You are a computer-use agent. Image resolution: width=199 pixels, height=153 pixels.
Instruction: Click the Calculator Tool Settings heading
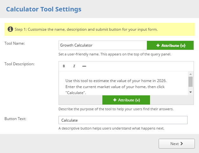coord(44,9)
